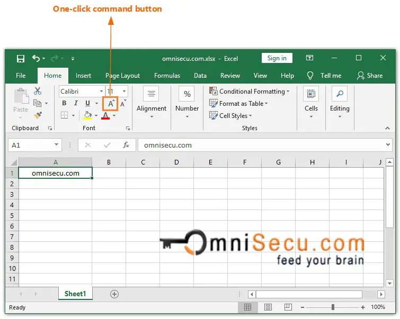Click the Increase Font Size button
The image size is (400, 319).
(110, 104)
